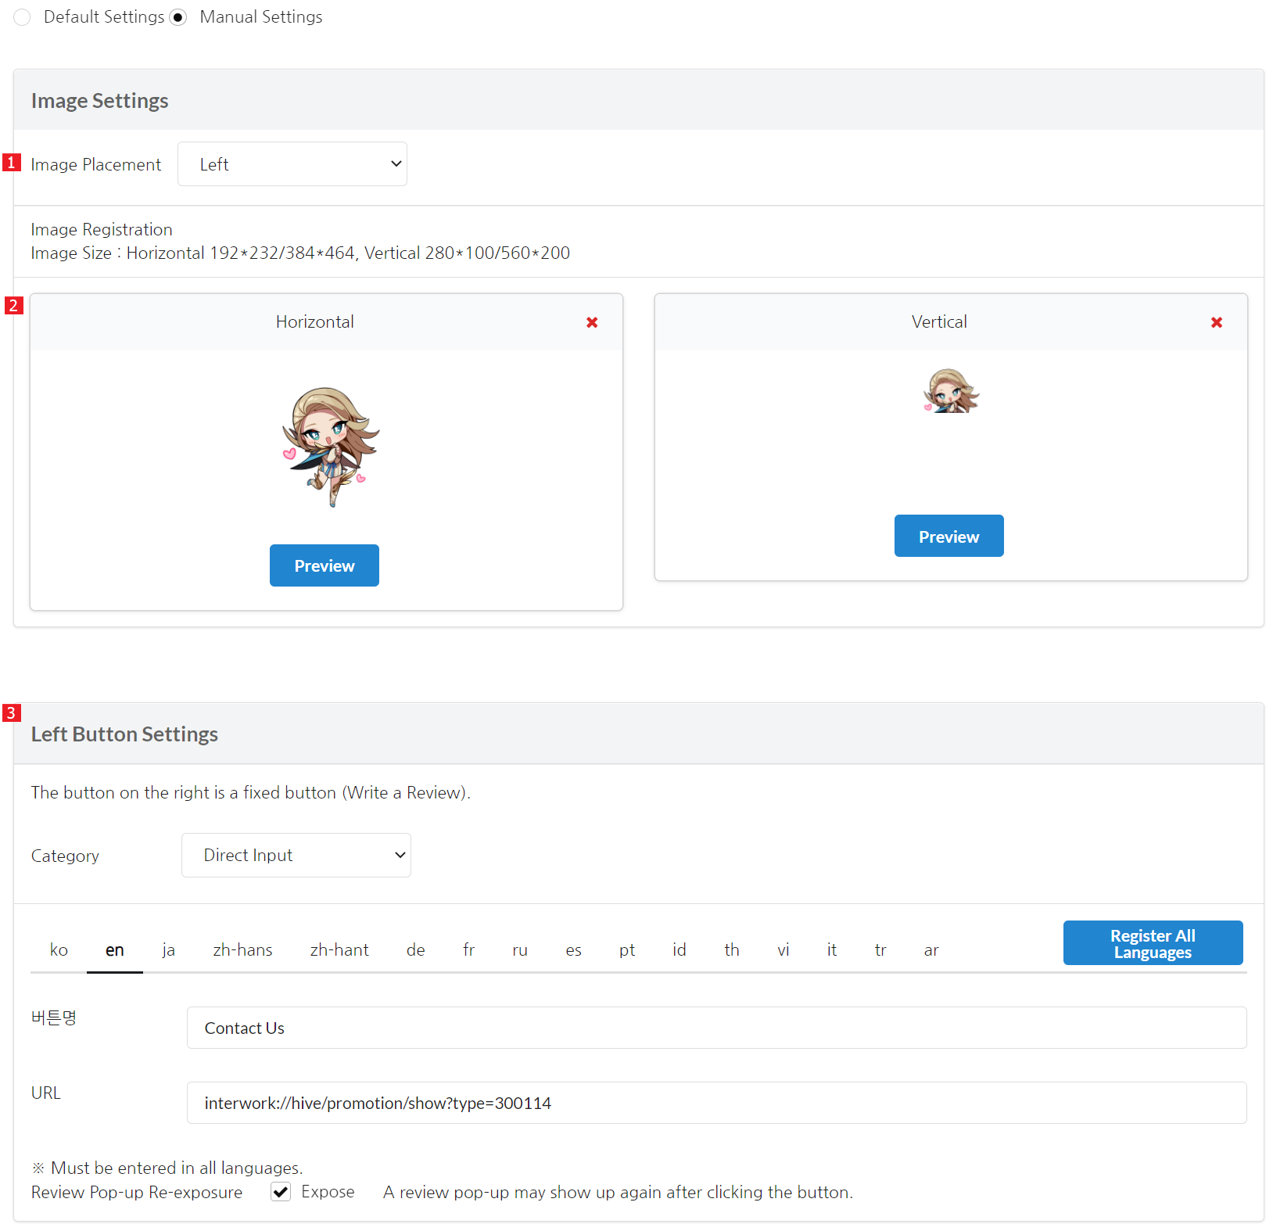Switch to the it language tab
Screen dimensions: 1273x1231
click(832, 949)
